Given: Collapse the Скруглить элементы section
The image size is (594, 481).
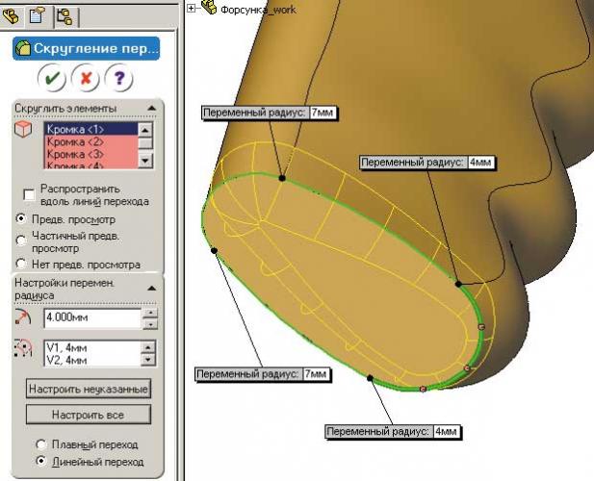Looking at the screenshot, I should (151, 108).
